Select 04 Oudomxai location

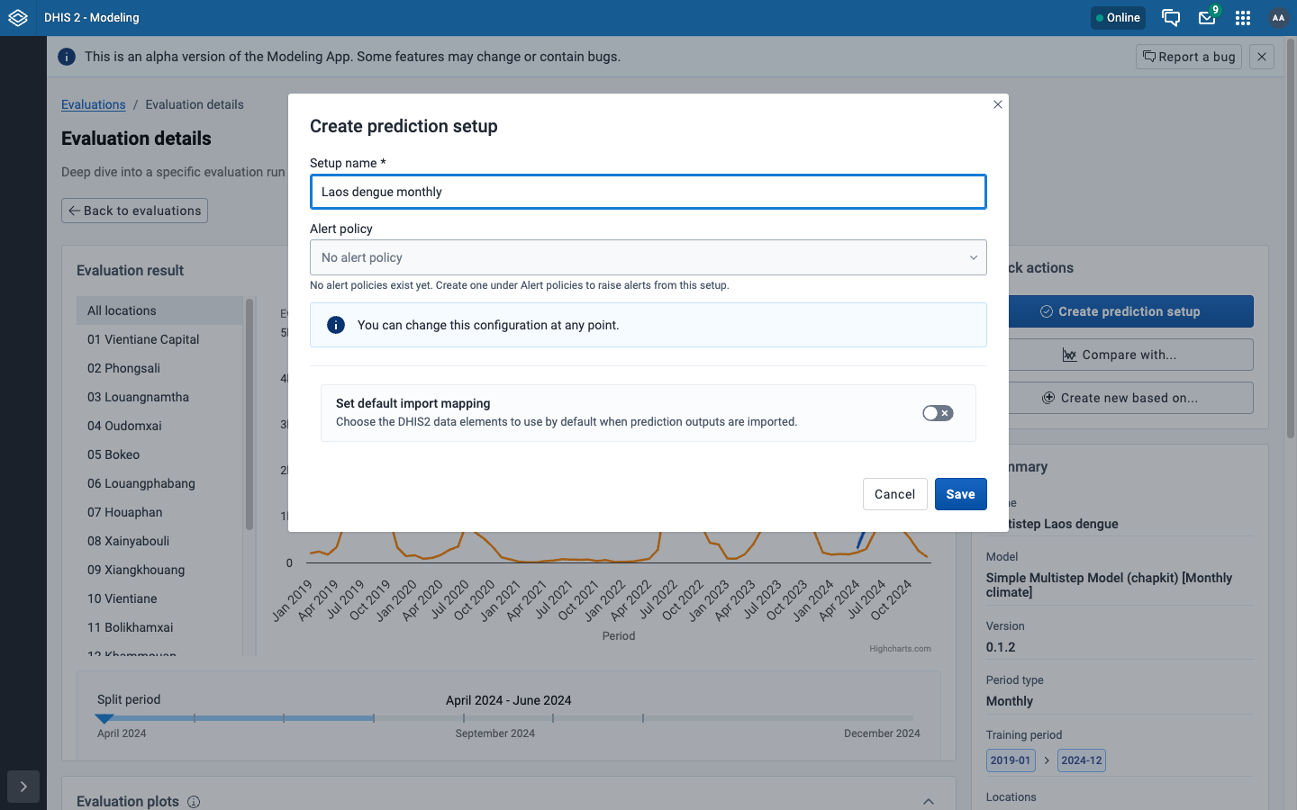coord(159,426)
